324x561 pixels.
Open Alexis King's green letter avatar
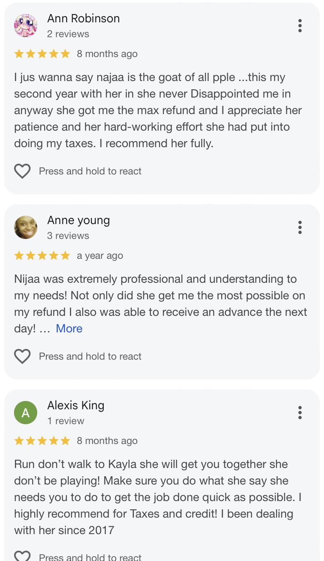pyautogui.click(x=26, y=413)
